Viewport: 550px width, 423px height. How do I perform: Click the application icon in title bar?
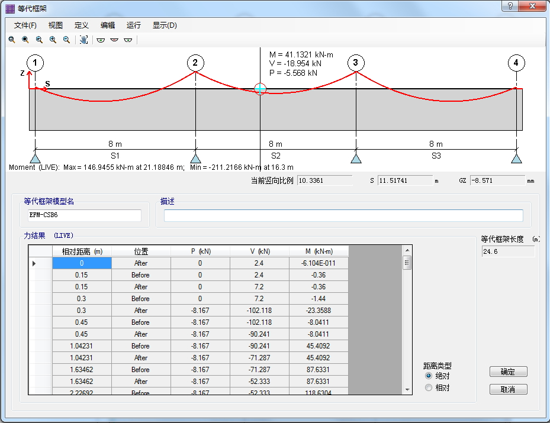tap(10, 8)
